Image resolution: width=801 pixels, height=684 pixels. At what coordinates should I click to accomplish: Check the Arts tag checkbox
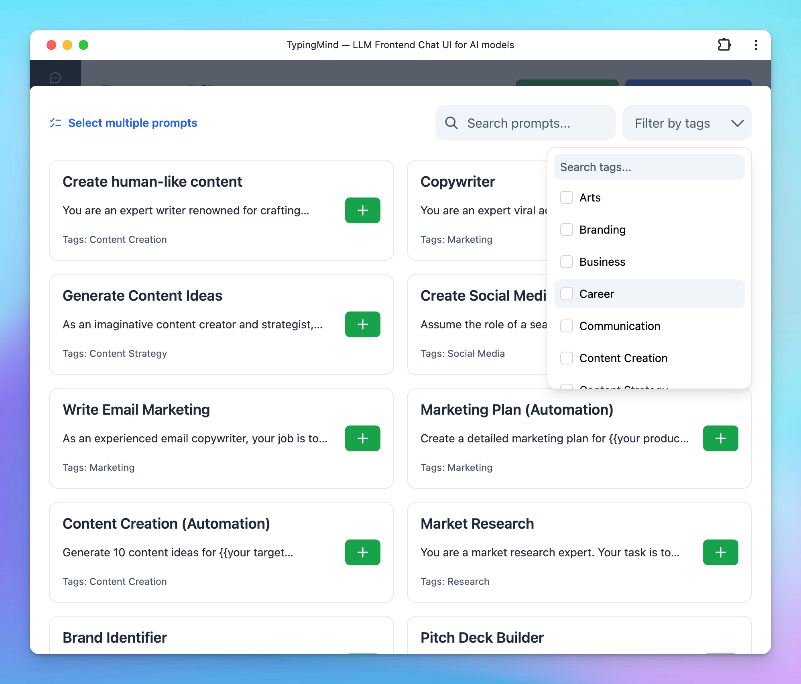pos(567,197)
